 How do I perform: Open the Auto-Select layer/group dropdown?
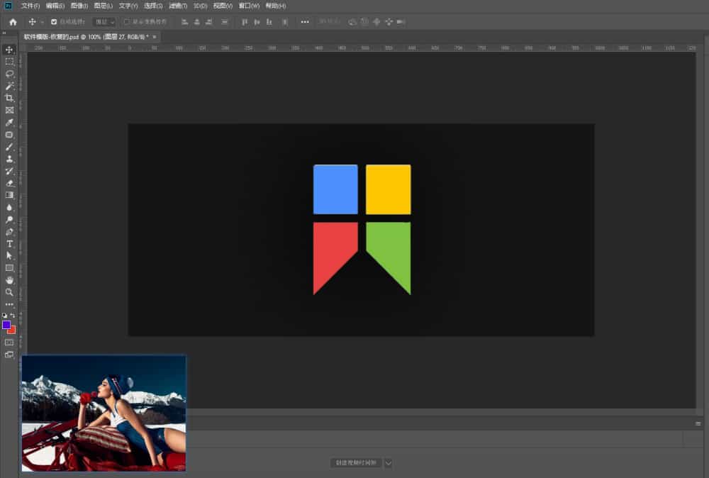tap(104, 22)
